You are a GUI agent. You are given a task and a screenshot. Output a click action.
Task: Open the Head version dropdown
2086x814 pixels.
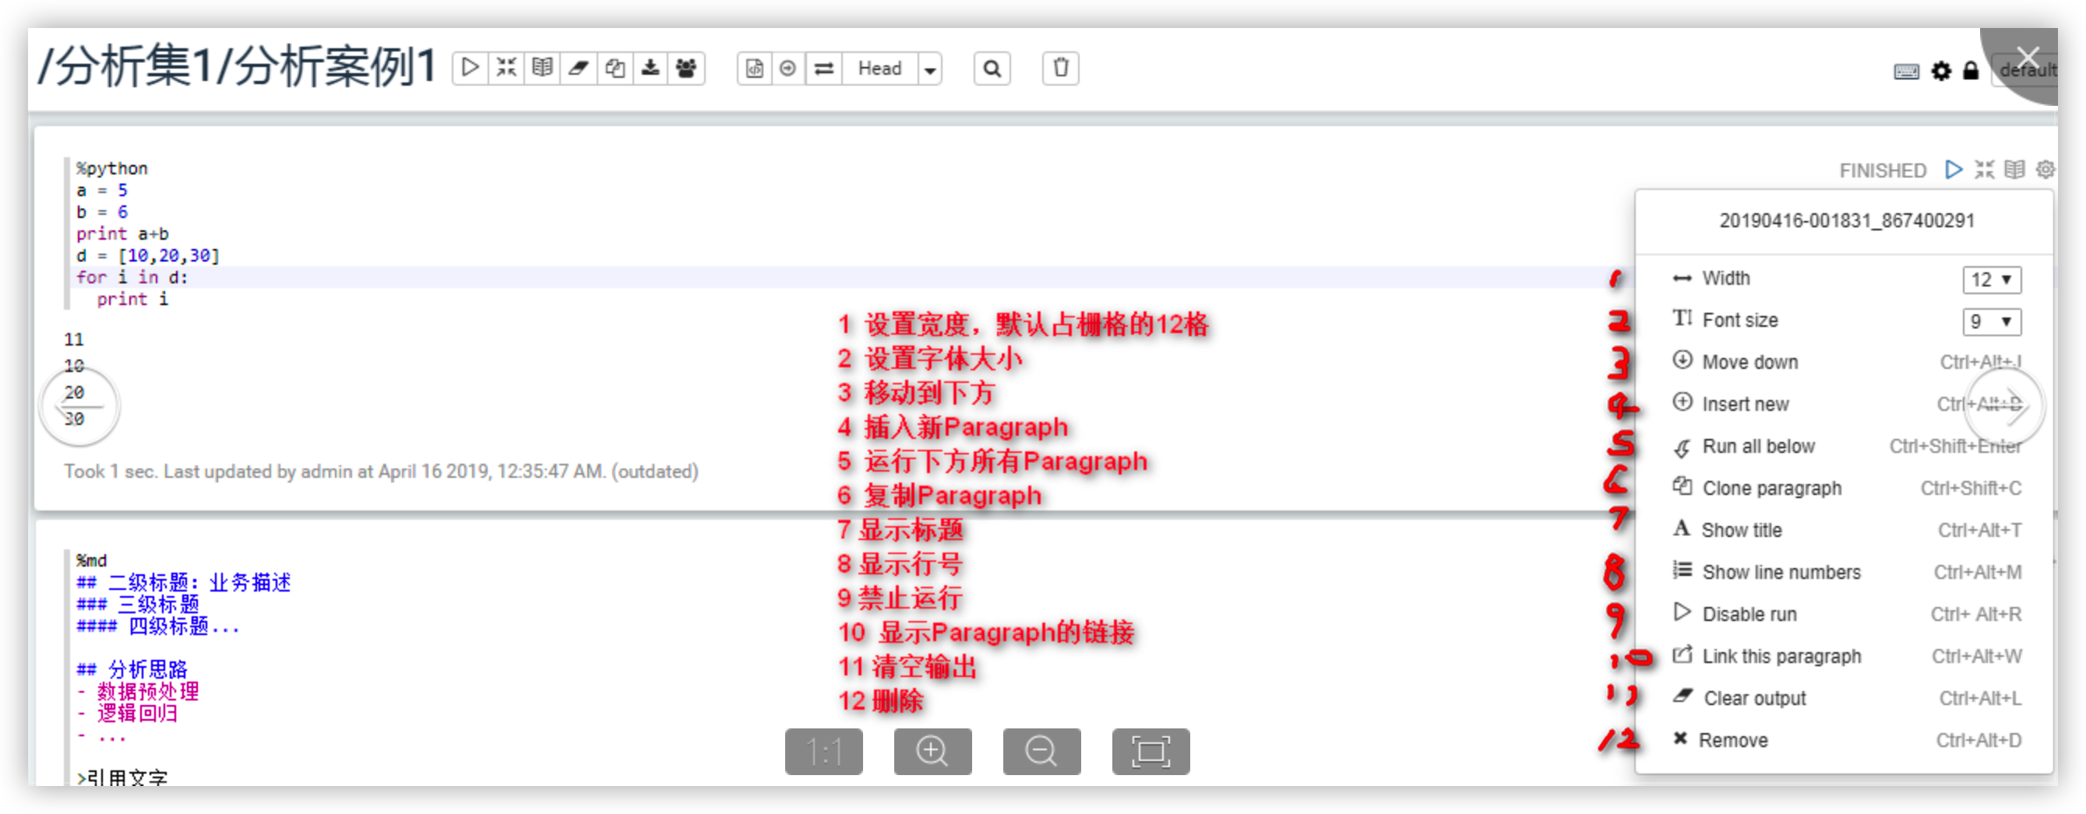(929, 68)
